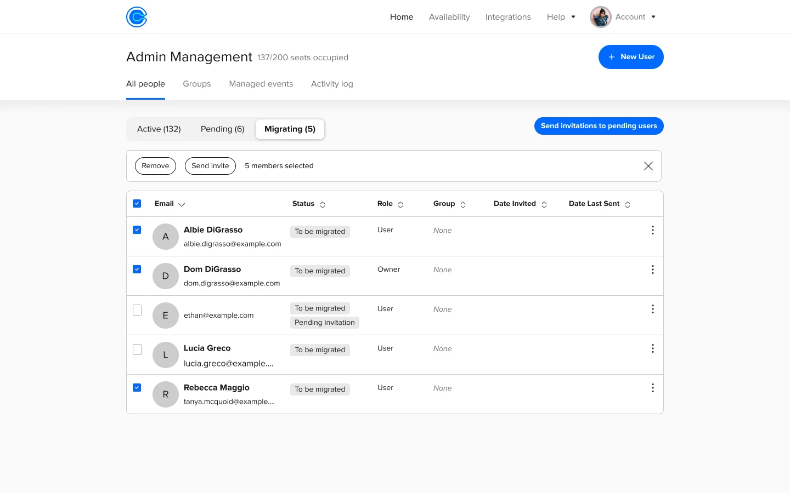Click the L avatar for Lucia Greco
Image resolution: width=790 pixels, height=493 pixels.
click(166, 355)
